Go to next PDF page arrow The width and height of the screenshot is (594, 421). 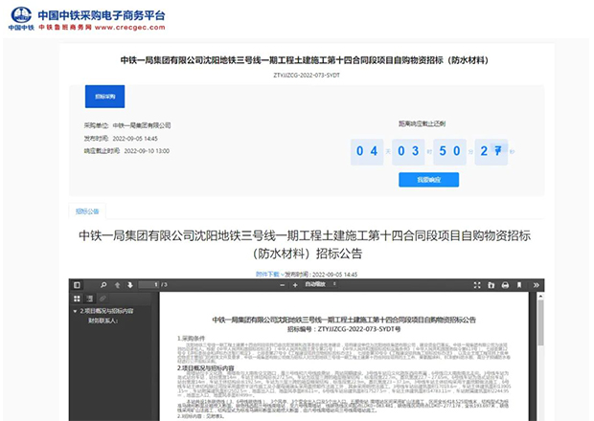click(x=130, y=285)
